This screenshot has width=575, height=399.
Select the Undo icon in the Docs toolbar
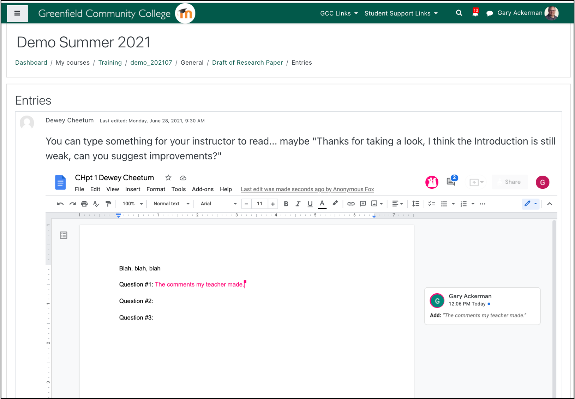[x=60, y=204]
